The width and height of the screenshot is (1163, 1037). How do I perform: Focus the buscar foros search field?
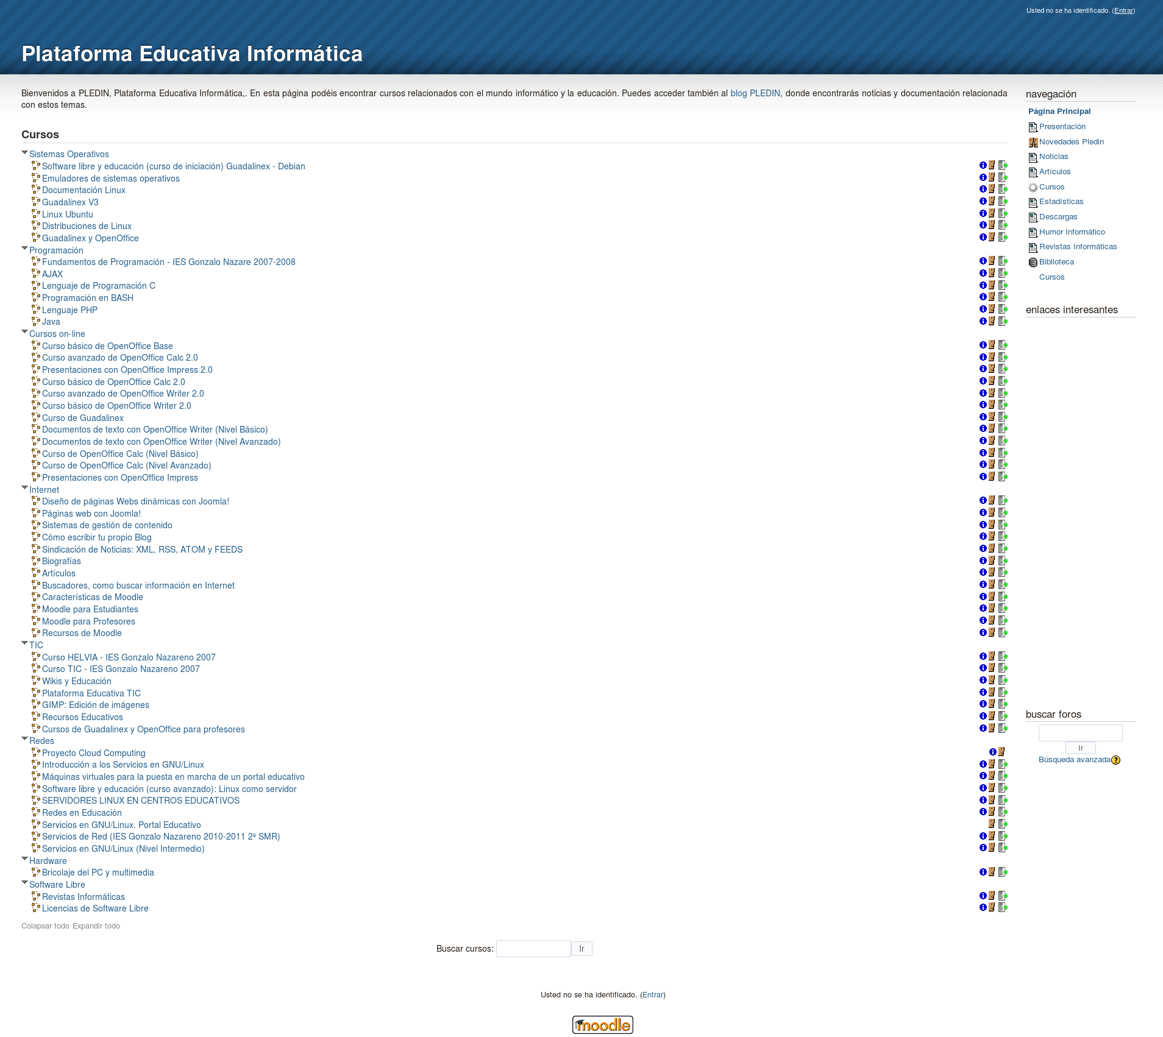(x=1080, y=733)
